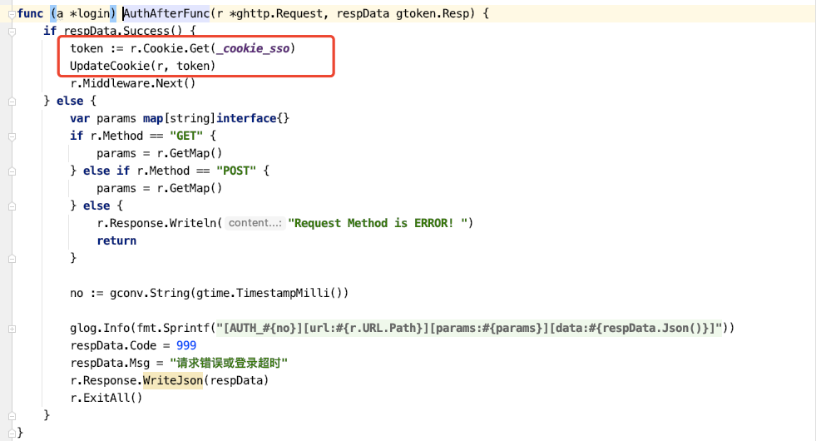Place cursor on AuthAfterFunc function name
The image size is (816, 441).
pyautogui.click(x=166, y=13)
